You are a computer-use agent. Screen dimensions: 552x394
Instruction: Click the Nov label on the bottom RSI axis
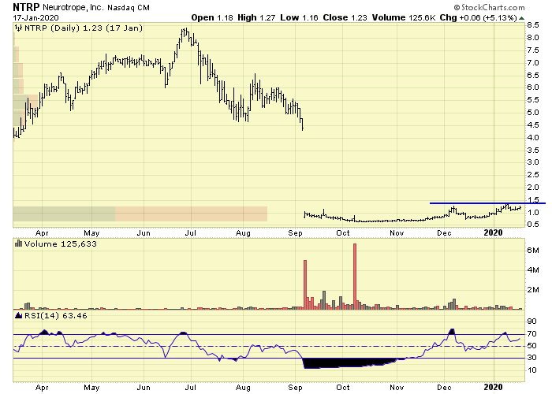[x=397, y=388]
